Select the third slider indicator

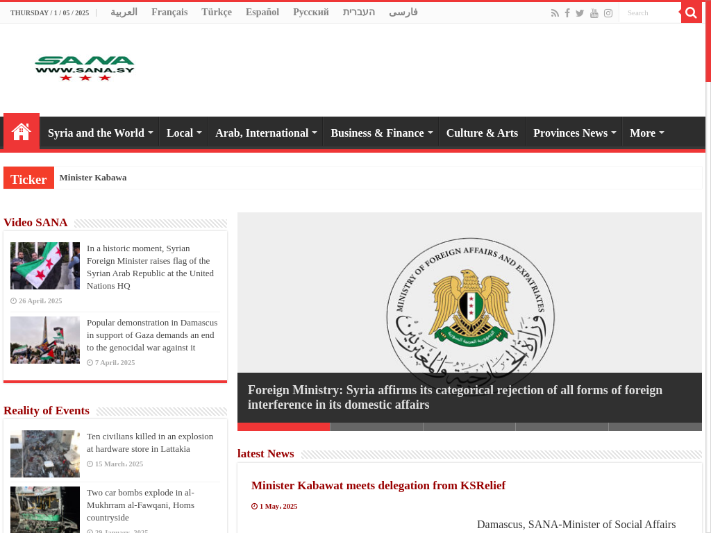tap(470, 427)
